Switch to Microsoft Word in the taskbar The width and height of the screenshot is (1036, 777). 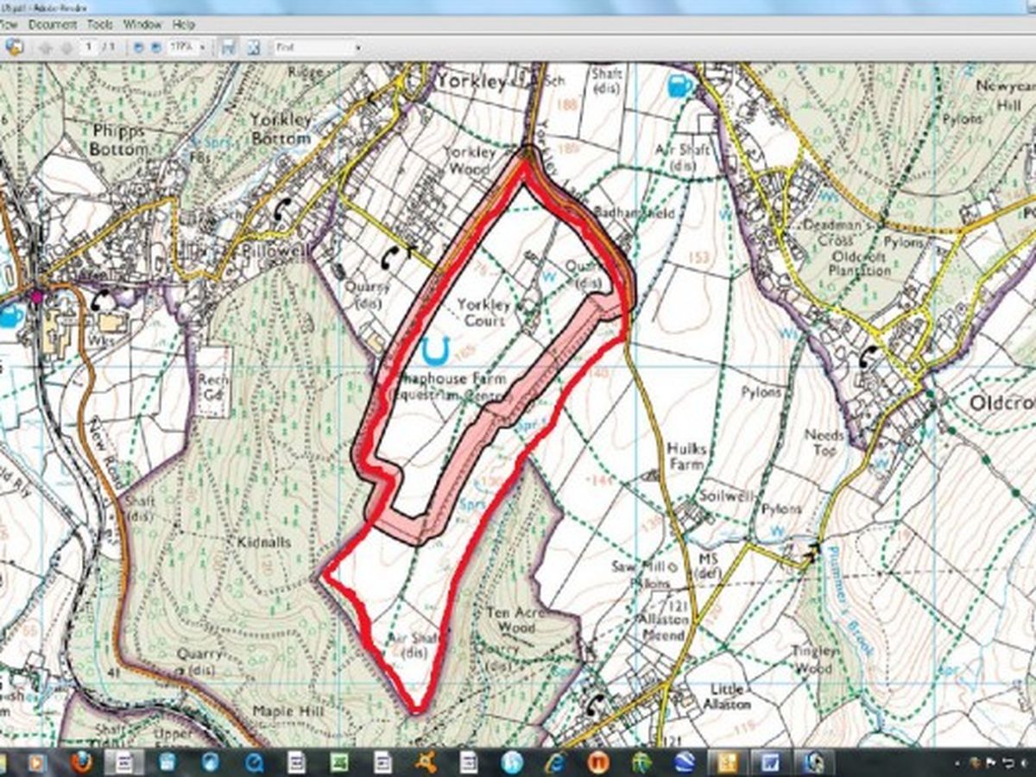[x=768, y=762]
